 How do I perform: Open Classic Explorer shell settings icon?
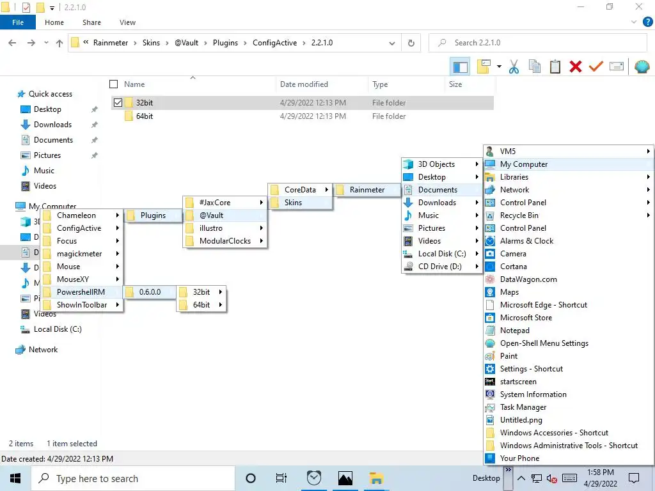[642, 66]
